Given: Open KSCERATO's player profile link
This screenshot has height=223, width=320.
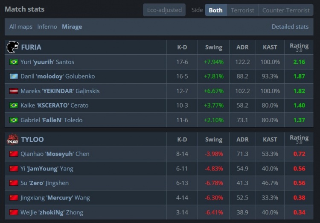Looking at the screenshot, I should [55, 105].
